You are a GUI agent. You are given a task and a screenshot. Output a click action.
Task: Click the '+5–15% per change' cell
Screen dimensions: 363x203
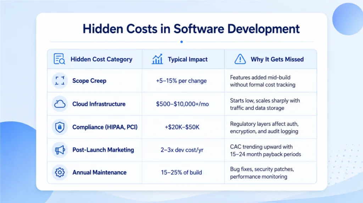pos(181,81)
